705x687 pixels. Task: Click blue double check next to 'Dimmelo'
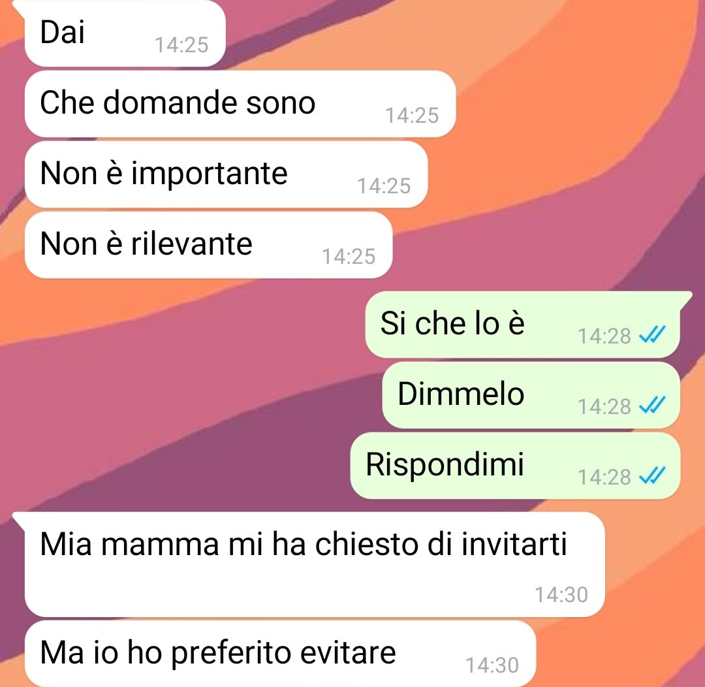point(652,406)
